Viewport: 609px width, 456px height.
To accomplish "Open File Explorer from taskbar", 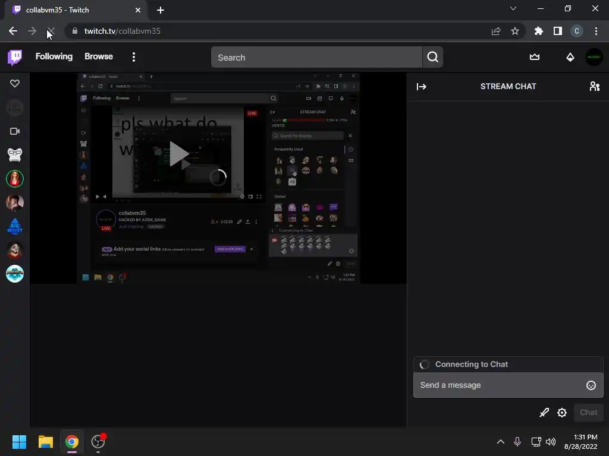I will [x=45, y=442].
